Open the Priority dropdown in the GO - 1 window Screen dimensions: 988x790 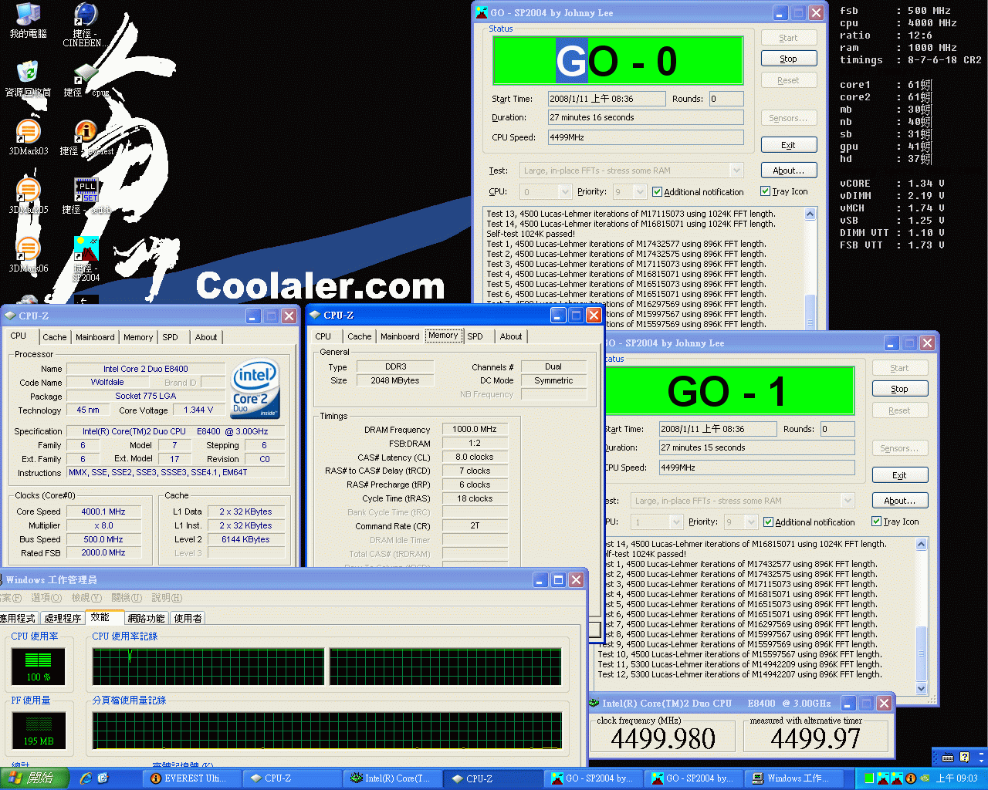(750, 522)
